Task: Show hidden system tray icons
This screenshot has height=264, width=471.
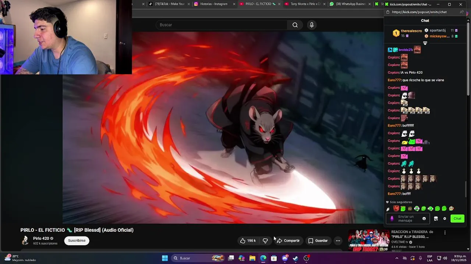Action: point(397,258)
